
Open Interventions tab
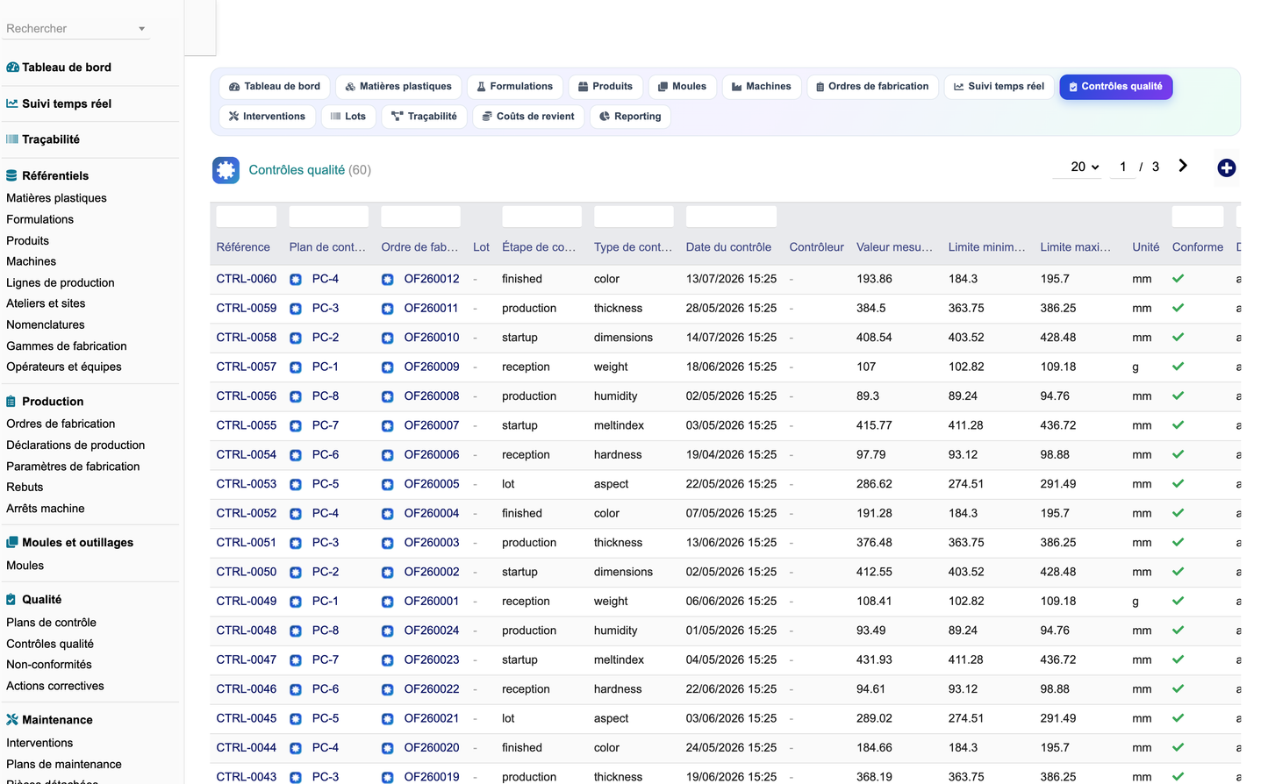267,117
